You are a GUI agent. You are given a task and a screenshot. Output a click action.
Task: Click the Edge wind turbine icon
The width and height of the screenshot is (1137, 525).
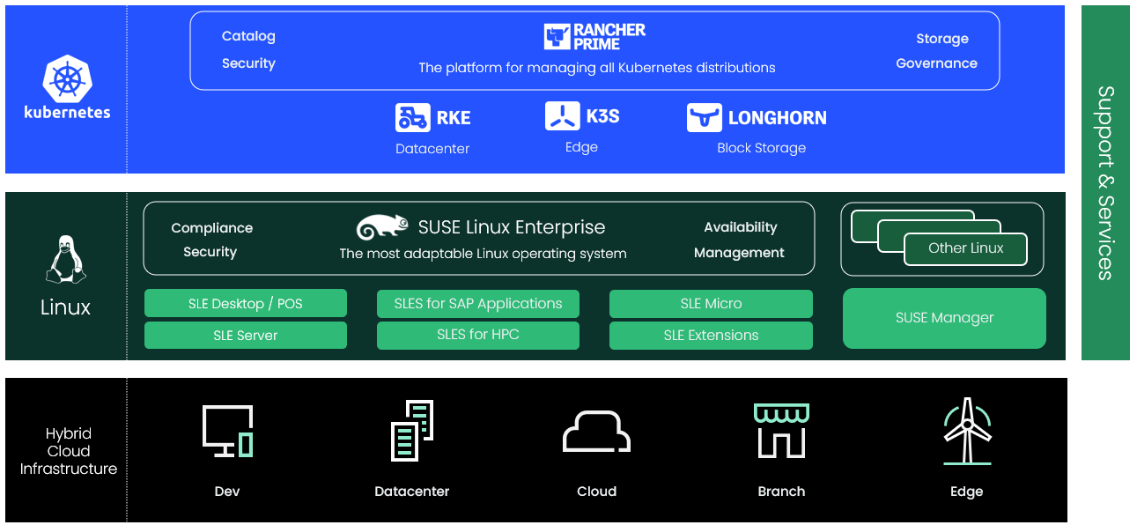[967, 431]
